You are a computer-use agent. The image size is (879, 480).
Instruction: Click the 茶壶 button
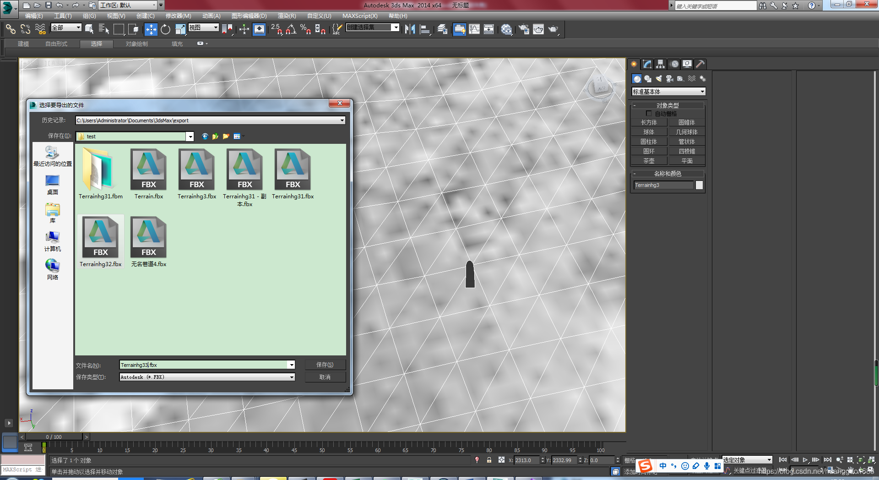point(649,161)
